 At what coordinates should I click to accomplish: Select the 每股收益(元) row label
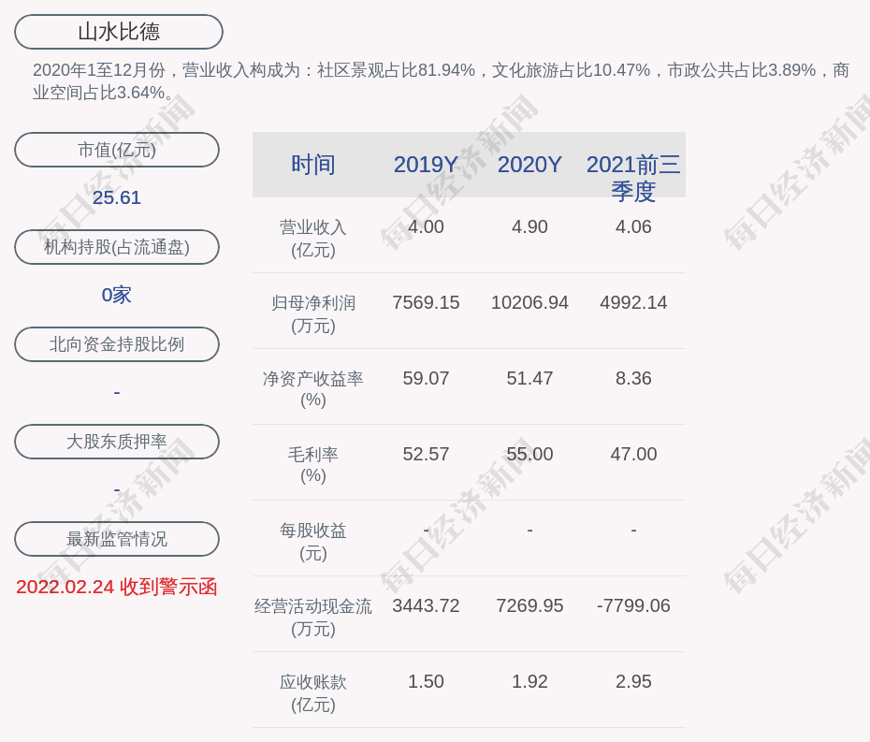313,542
